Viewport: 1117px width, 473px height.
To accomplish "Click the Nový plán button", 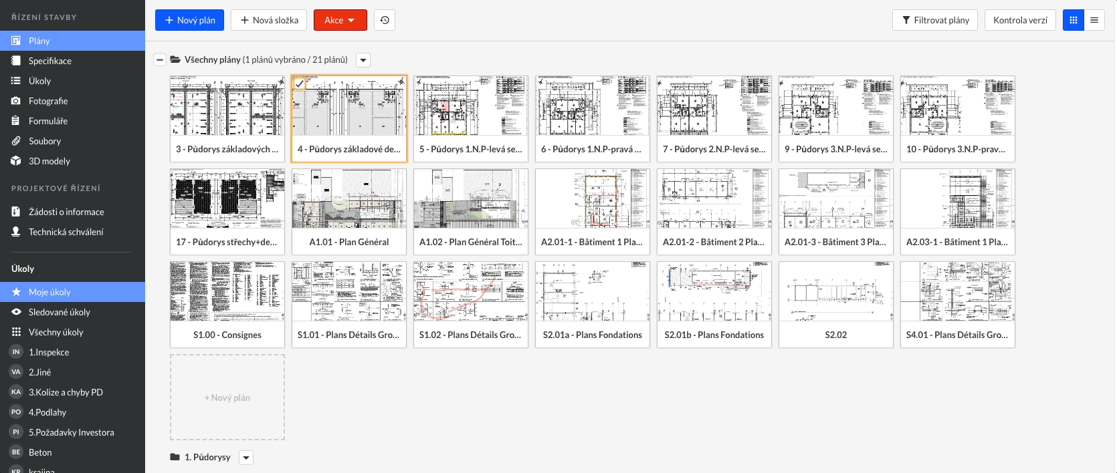I will [x=189, y=20].
